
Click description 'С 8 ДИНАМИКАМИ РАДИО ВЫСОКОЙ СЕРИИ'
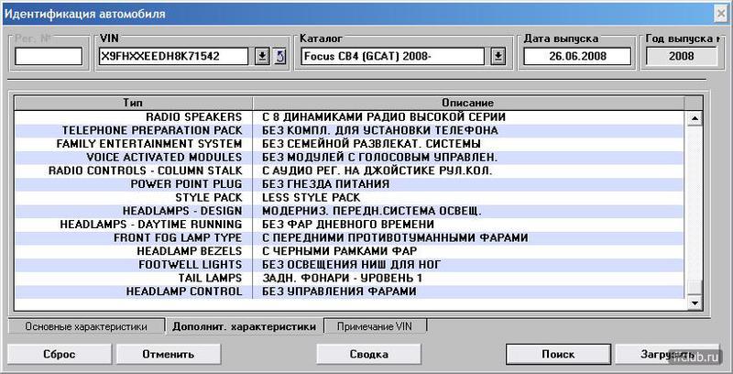click(384, 117)
